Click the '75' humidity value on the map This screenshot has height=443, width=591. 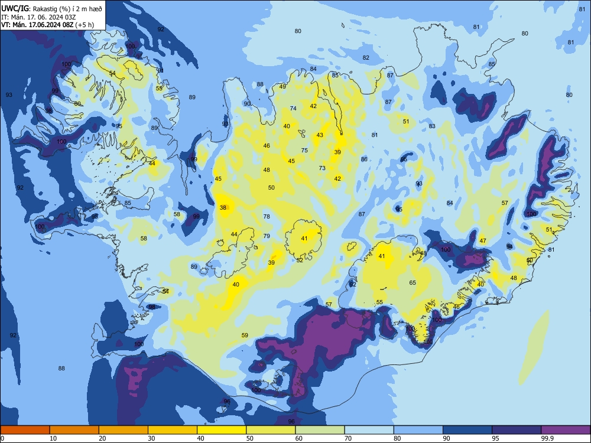(x=304, y=150)
